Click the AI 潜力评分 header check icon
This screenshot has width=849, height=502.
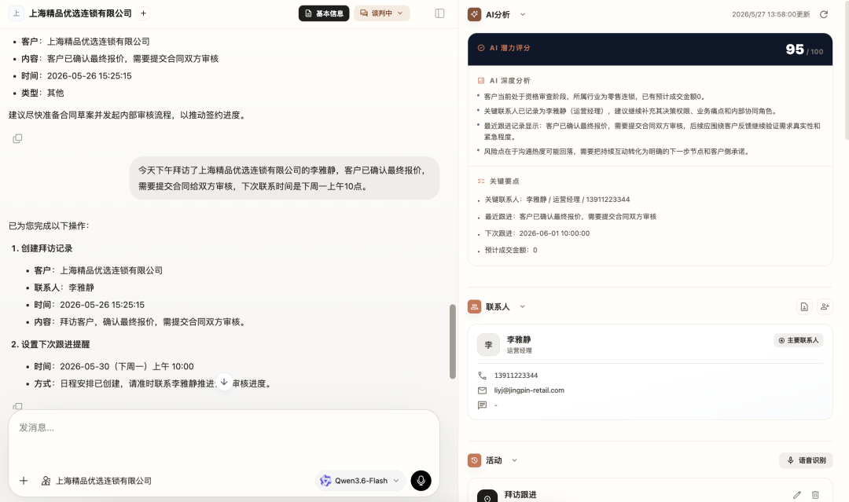point(481,48)
